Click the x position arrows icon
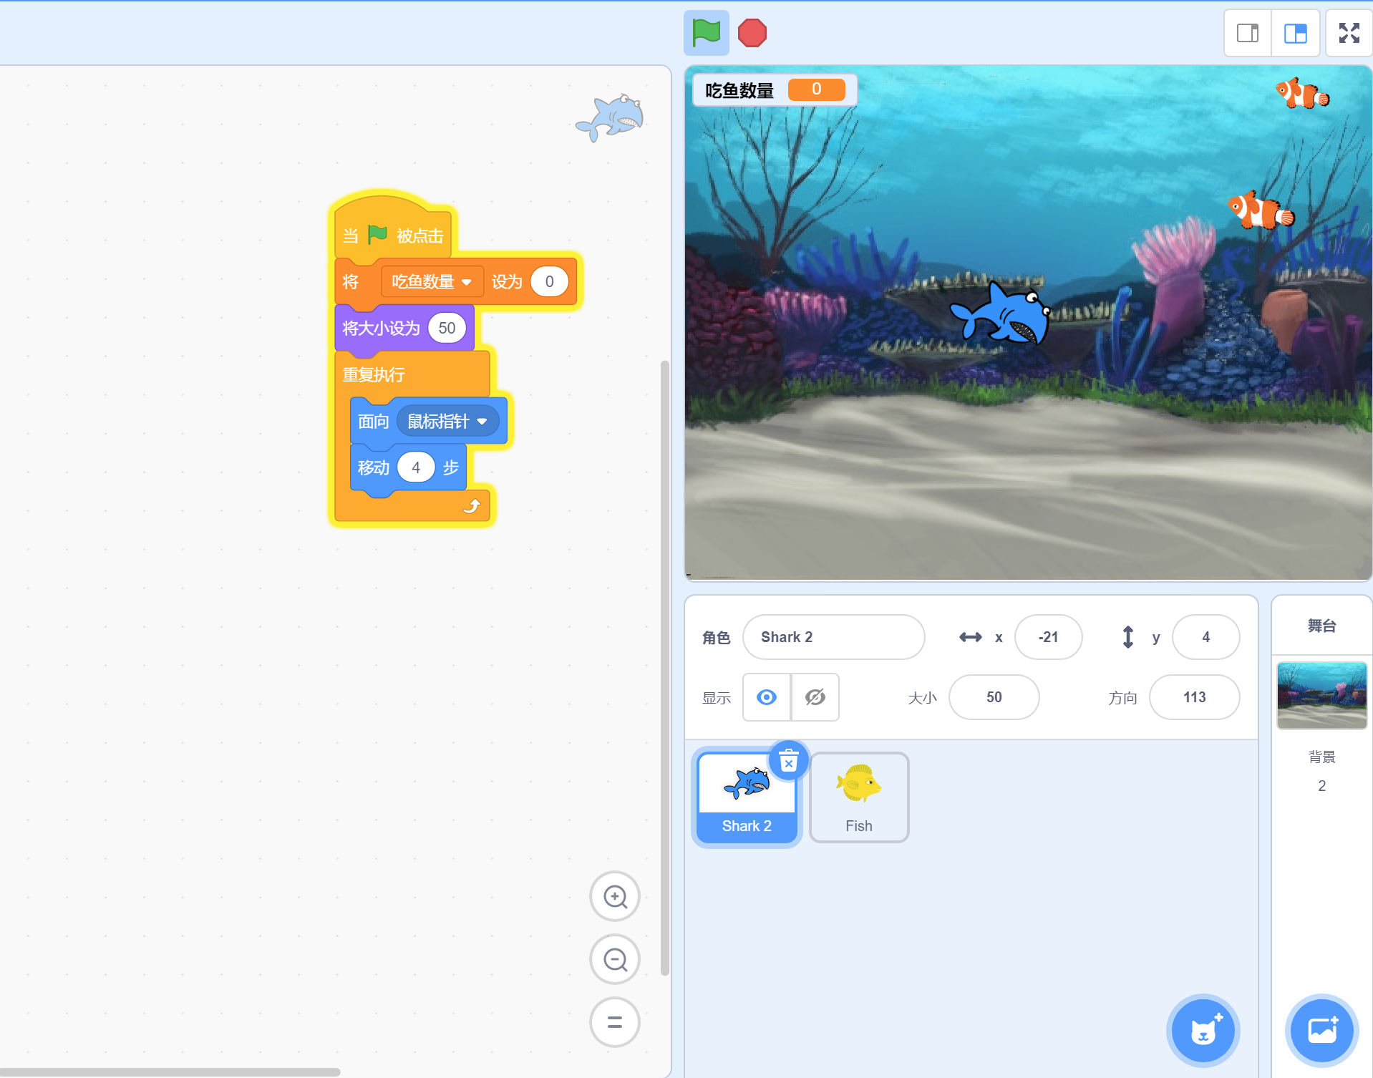Screen dimensions: 1373x1078 pyautogui.click(x=970, y=637)
